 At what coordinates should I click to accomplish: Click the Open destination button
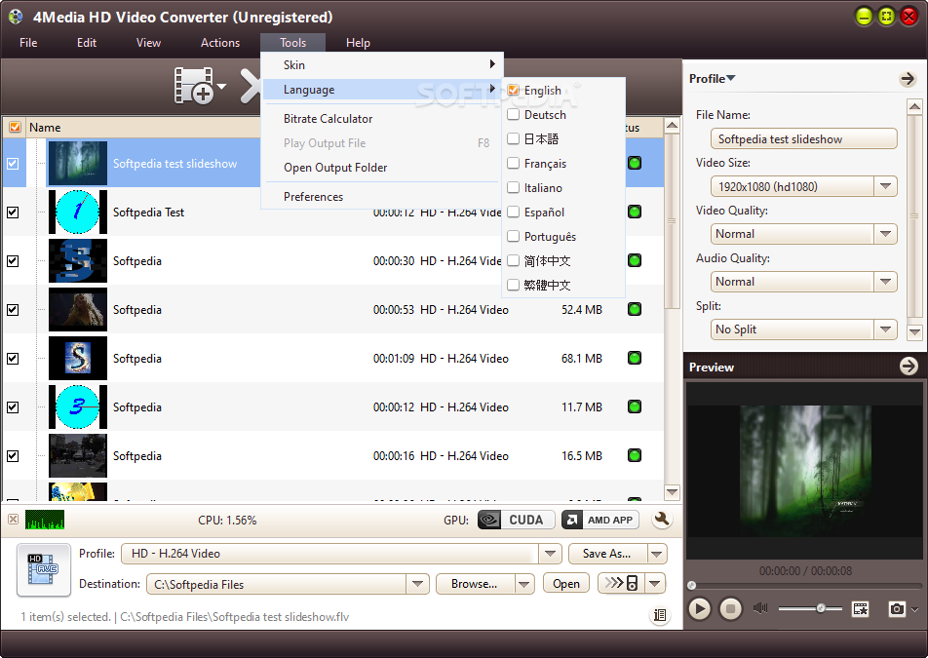coord(566,584)
